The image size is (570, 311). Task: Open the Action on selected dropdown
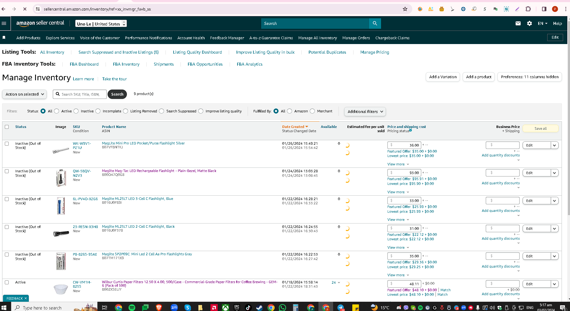coord(25,94)
